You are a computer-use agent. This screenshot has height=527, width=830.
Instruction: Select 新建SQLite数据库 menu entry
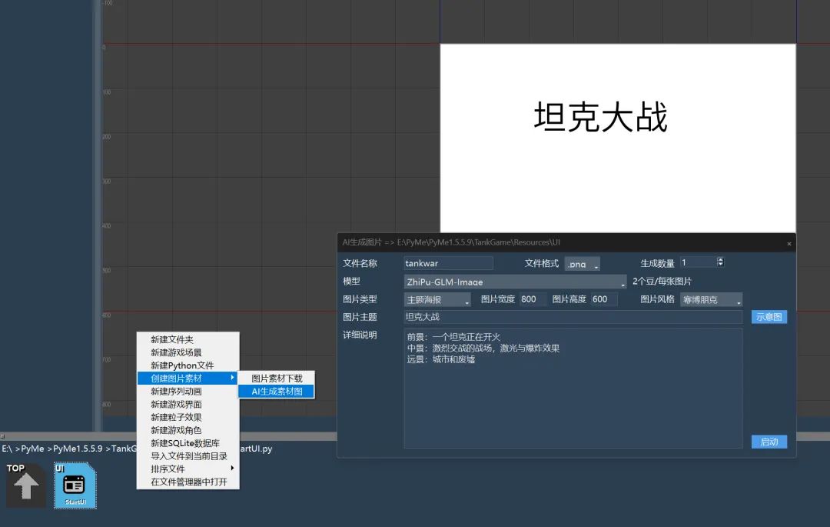[x=188, y=443]
